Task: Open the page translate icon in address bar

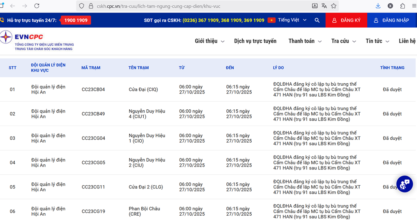Action: (x=324, y=6)
